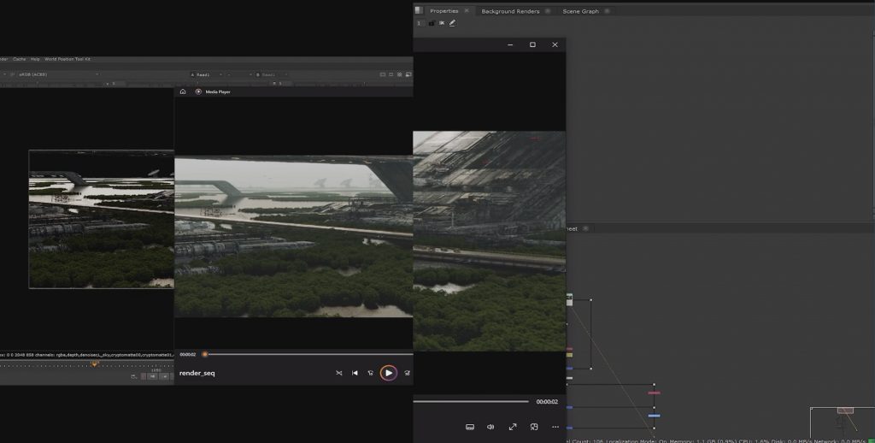The width and height of the screenshot is (875, 443).
Task: Click skip back icon left of play button
Action: (x=370, y=373)
